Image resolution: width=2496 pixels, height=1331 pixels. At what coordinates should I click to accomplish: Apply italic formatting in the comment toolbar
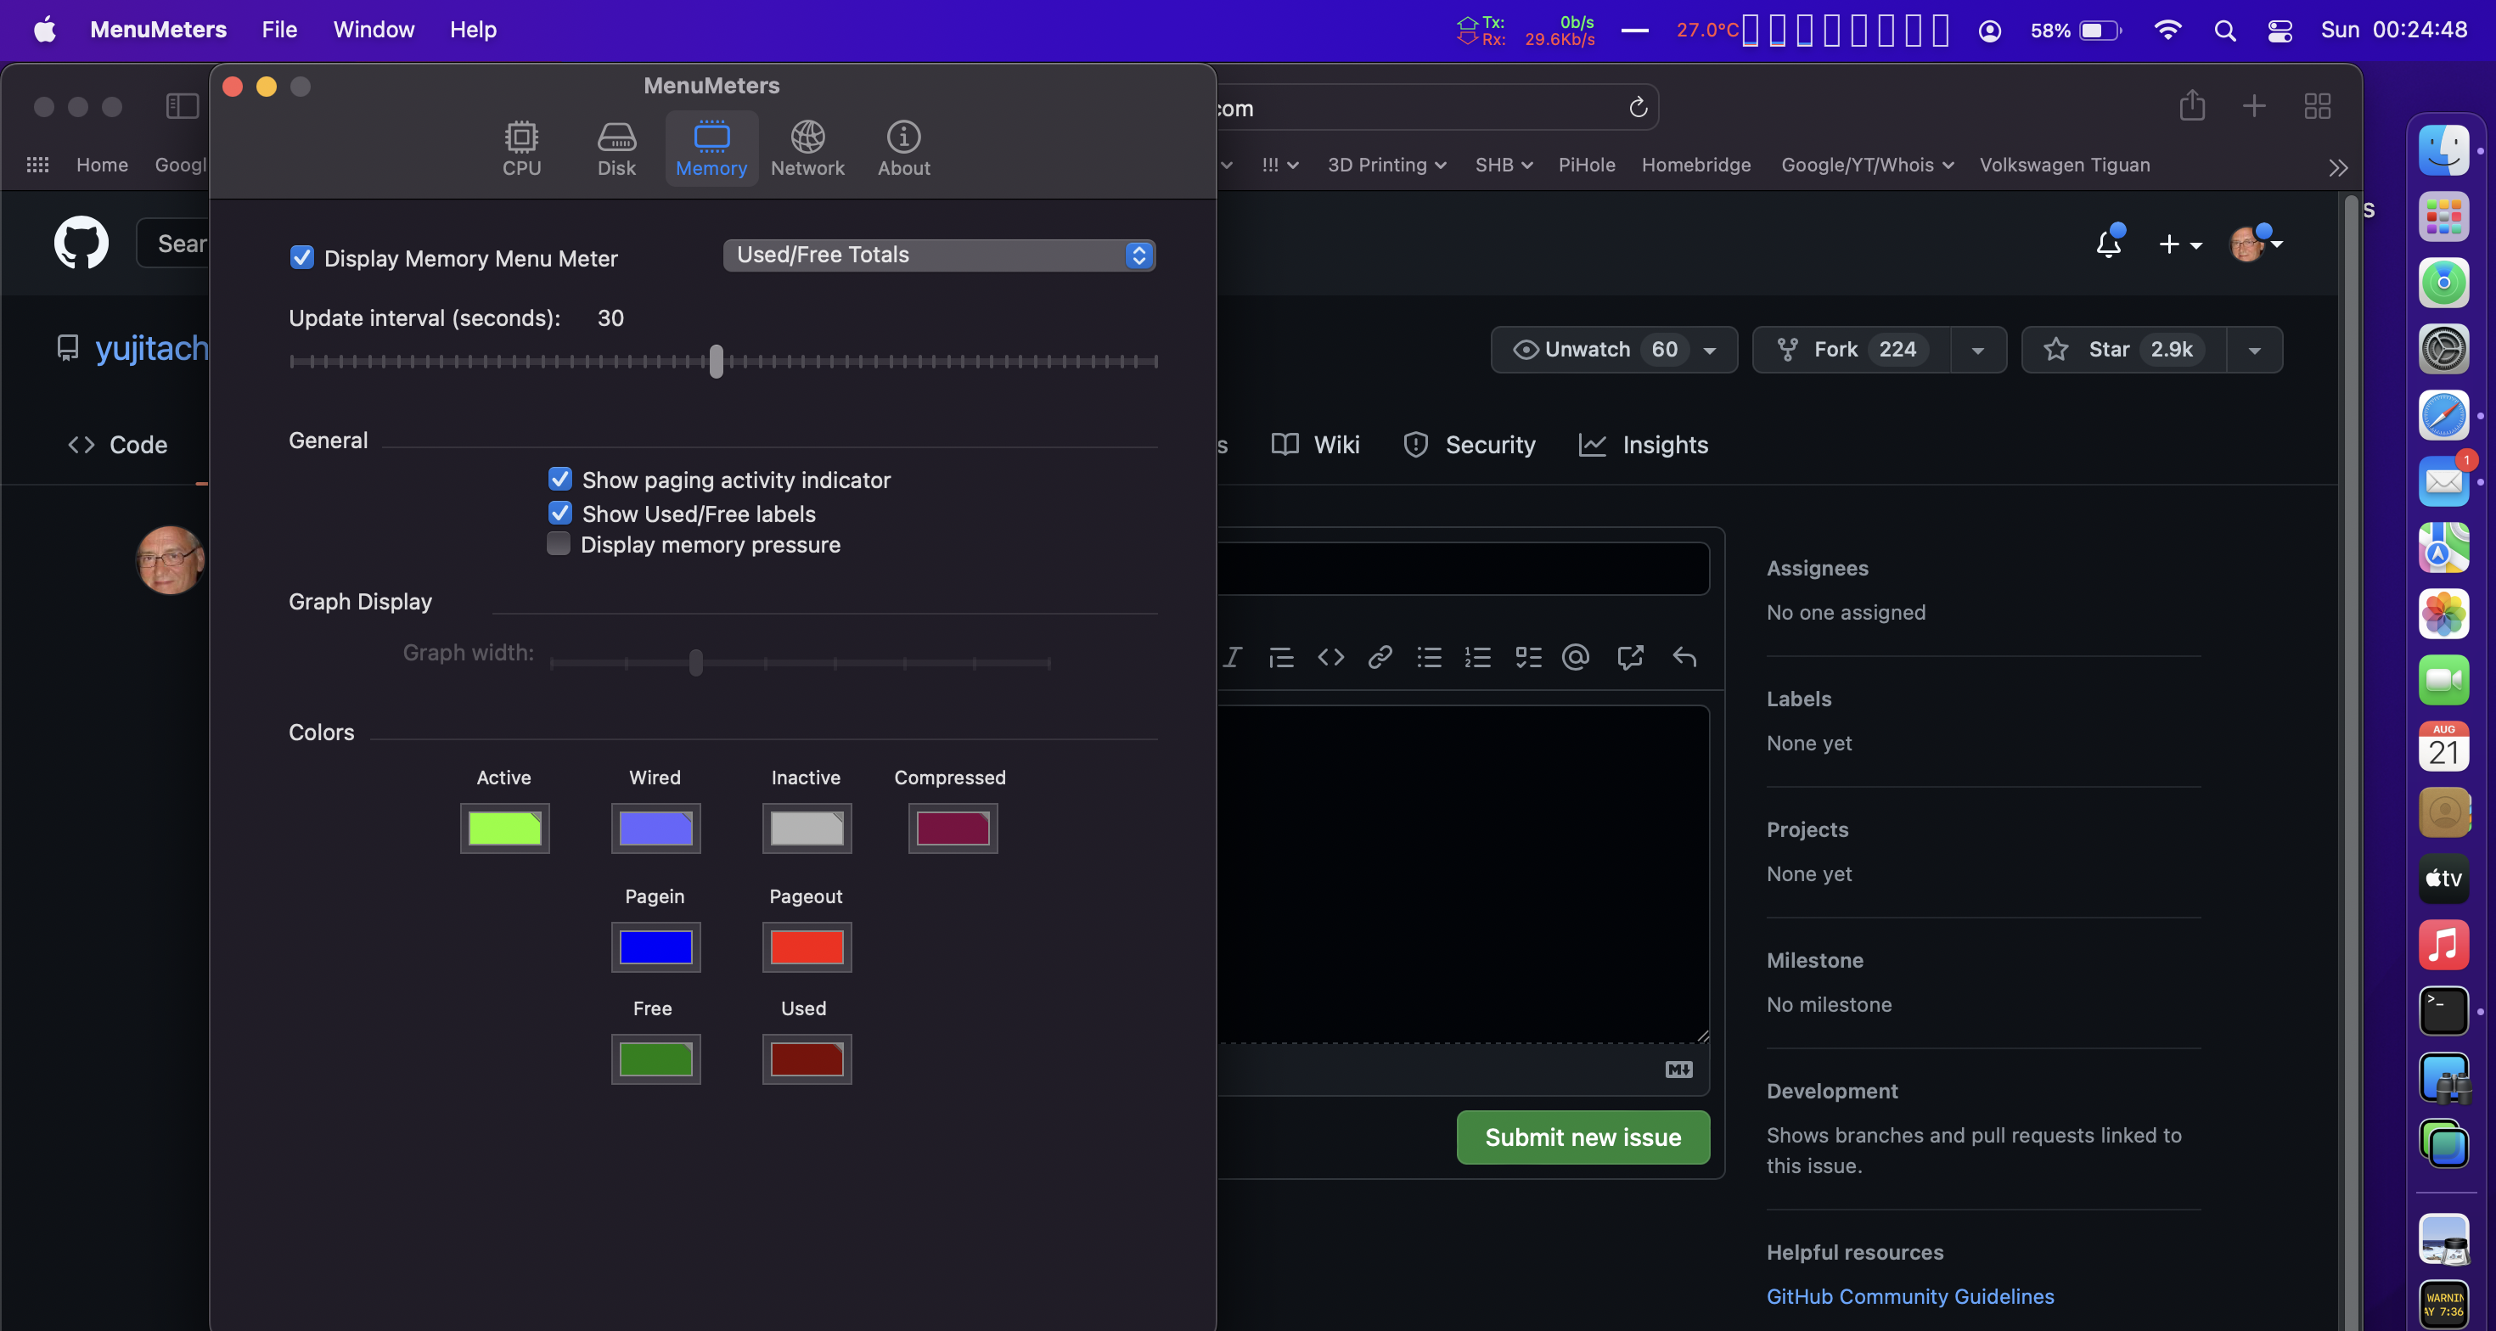tap(1232, 658)
